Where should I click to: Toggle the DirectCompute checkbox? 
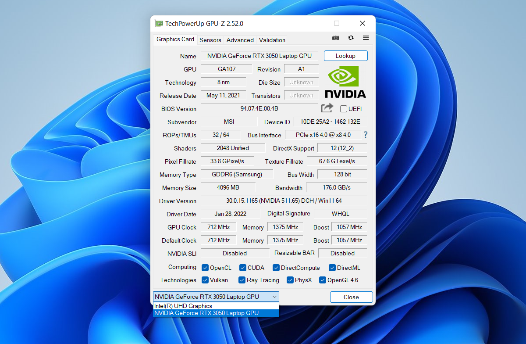[x=276, y=268]
